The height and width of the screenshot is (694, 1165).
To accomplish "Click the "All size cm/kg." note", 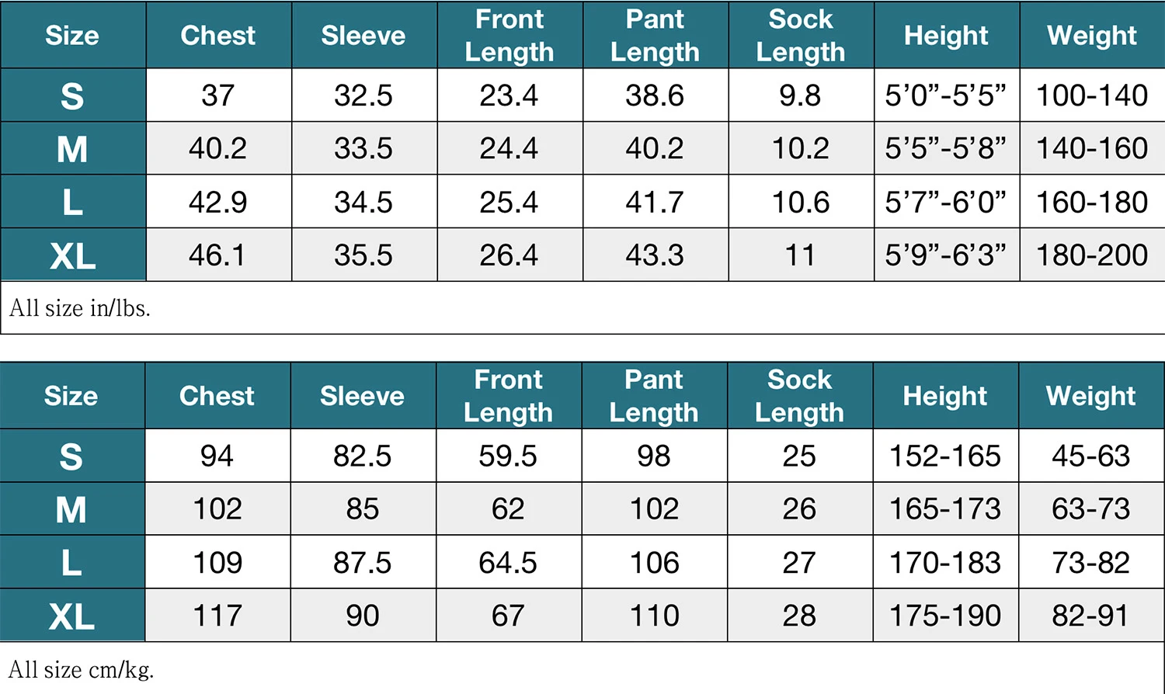I will point(82,669).
